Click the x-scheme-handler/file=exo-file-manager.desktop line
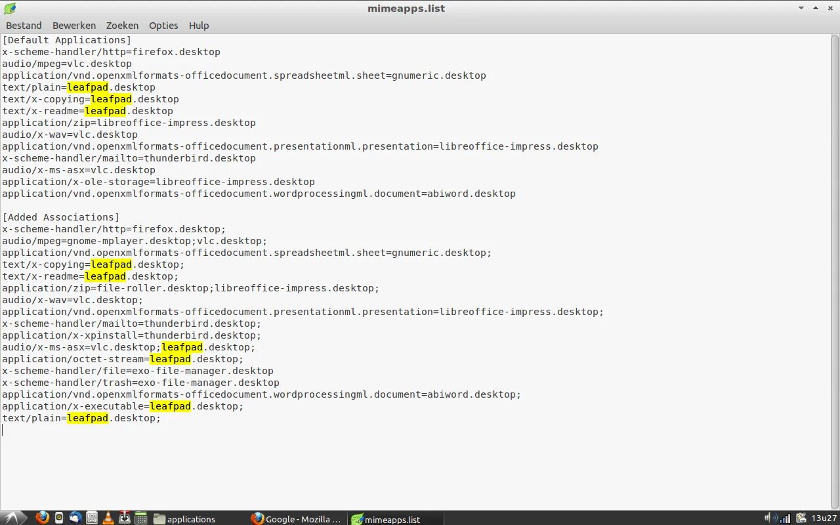This screenshot has width=840, height=525. (x=138, y=371)
